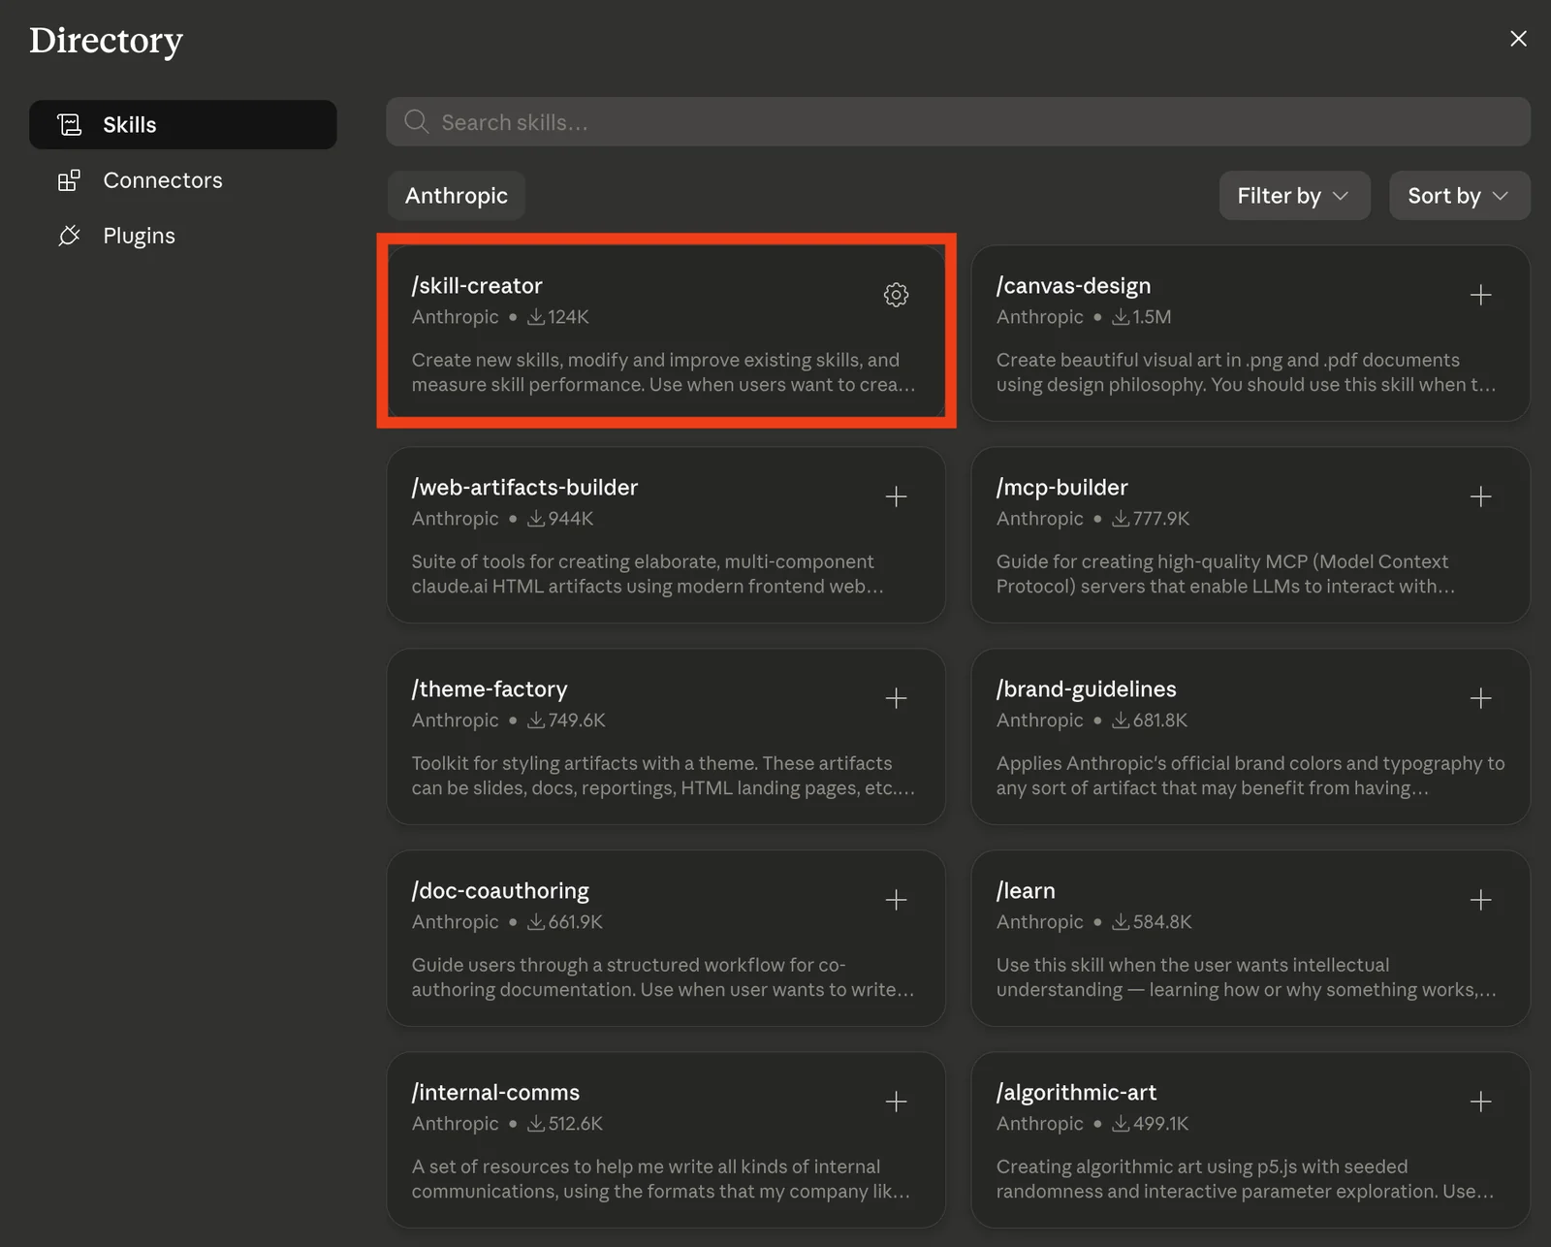
Task: Click skill-creator description 'Create new skills, modify...'
Action: click(x=663, y=372)
